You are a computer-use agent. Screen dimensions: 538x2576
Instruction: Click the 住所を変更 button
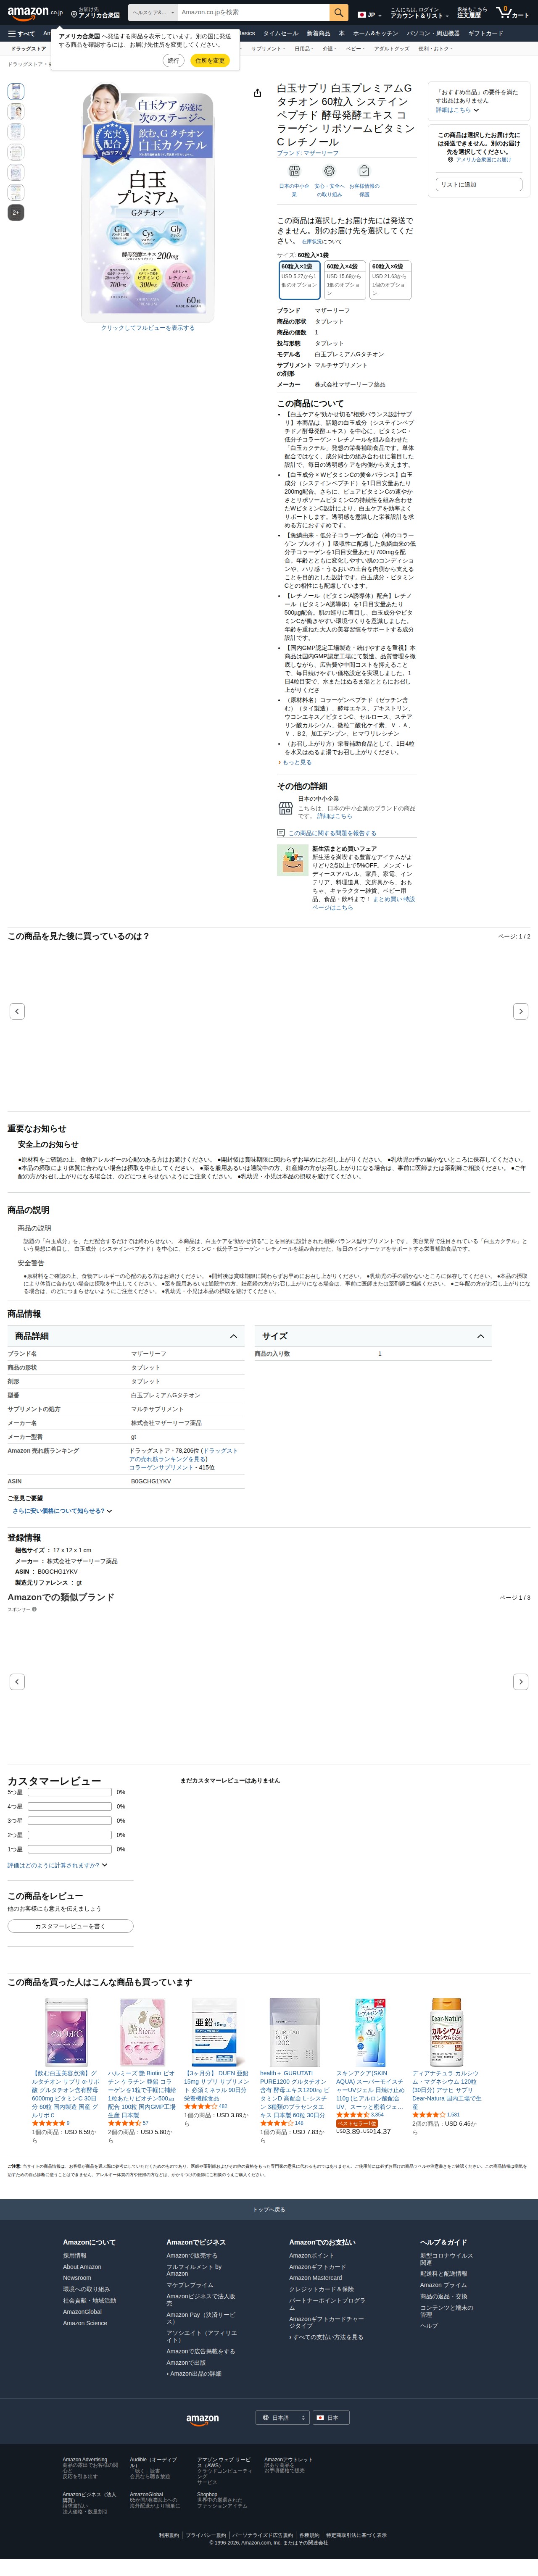tap(210, 61)
